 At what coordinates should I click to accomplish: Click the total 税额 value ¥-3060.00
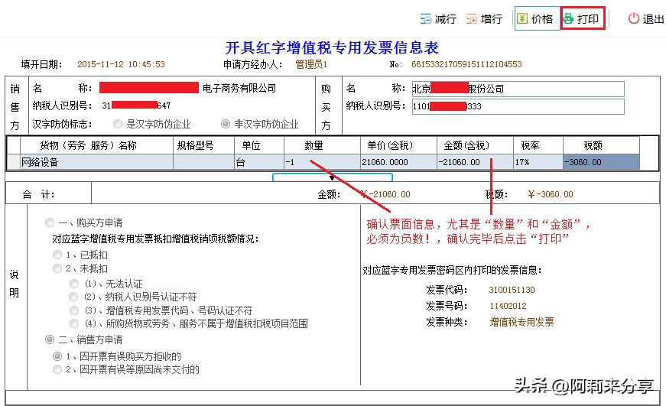[x=551, y=194]
